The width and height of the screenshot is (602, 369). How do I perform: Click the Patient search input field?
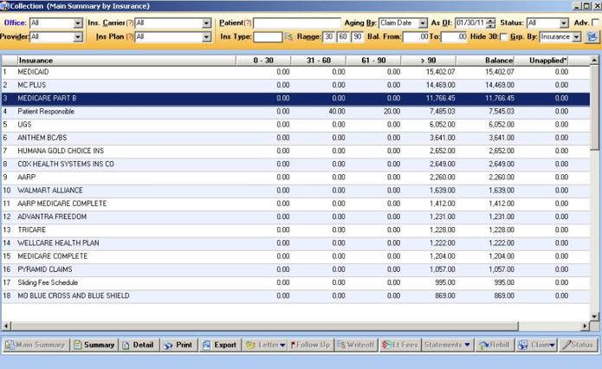tap(296, 23)
